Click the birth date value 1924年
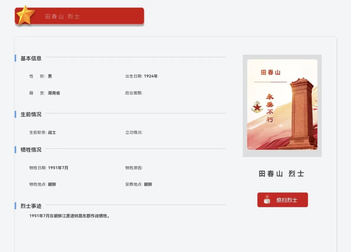This screenshot has width=351, height=252. (x=151, y=76)
